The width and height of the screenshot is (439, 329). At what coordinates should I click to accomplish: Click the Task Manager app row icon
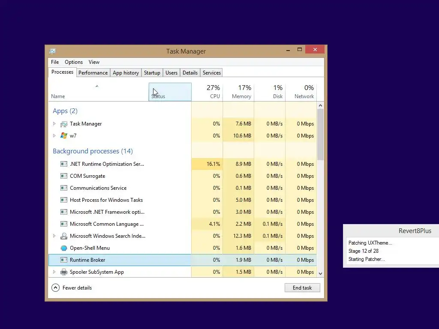click(x=64, y=124)
